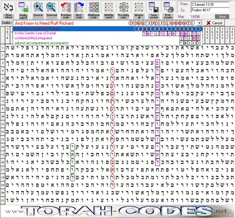The image size is (235, 218).
Task: Click the Print screen label button
Action: (x=168, y=16)
